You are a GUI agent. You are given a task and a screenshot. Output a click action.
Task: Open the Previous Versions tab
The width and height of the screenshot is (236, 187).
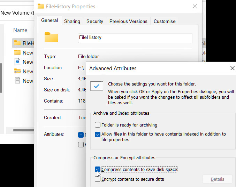click(128, 21)
